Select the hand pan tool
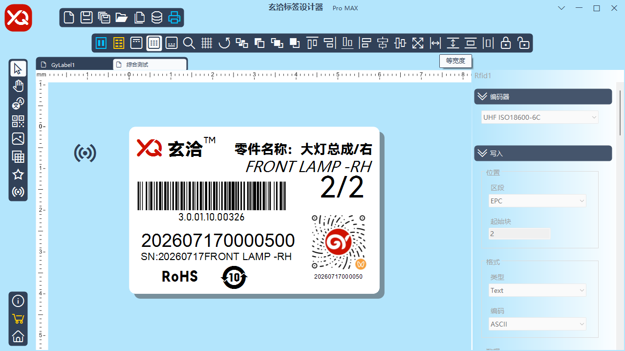This screenshot has width=625, height=351. click(18, 86)
